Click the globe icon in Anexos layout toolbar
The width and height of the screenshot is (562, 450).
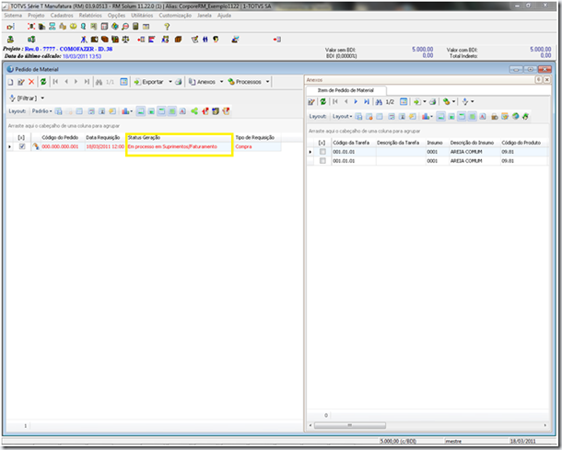[515, 116]
